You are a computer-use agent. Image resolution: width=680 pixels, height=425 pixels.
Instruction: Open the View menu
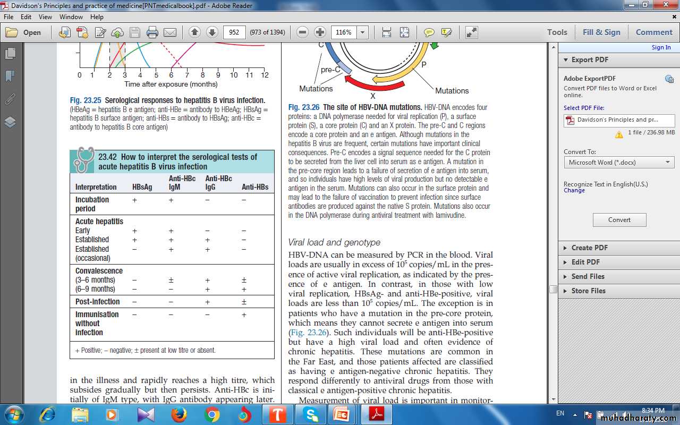(x=46, y=17)
